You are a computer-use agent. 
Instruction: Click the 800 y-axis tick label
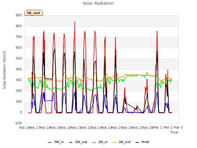coord(19,26)
